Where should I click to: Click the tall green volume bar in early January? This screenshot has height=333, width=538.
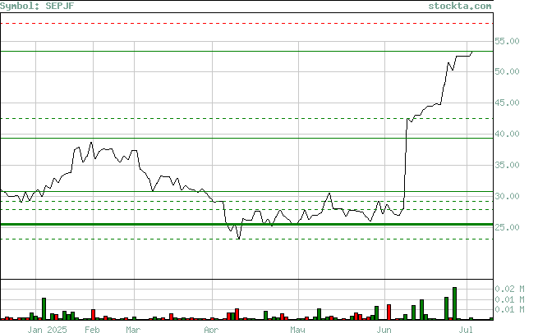(x=44, y=309)
